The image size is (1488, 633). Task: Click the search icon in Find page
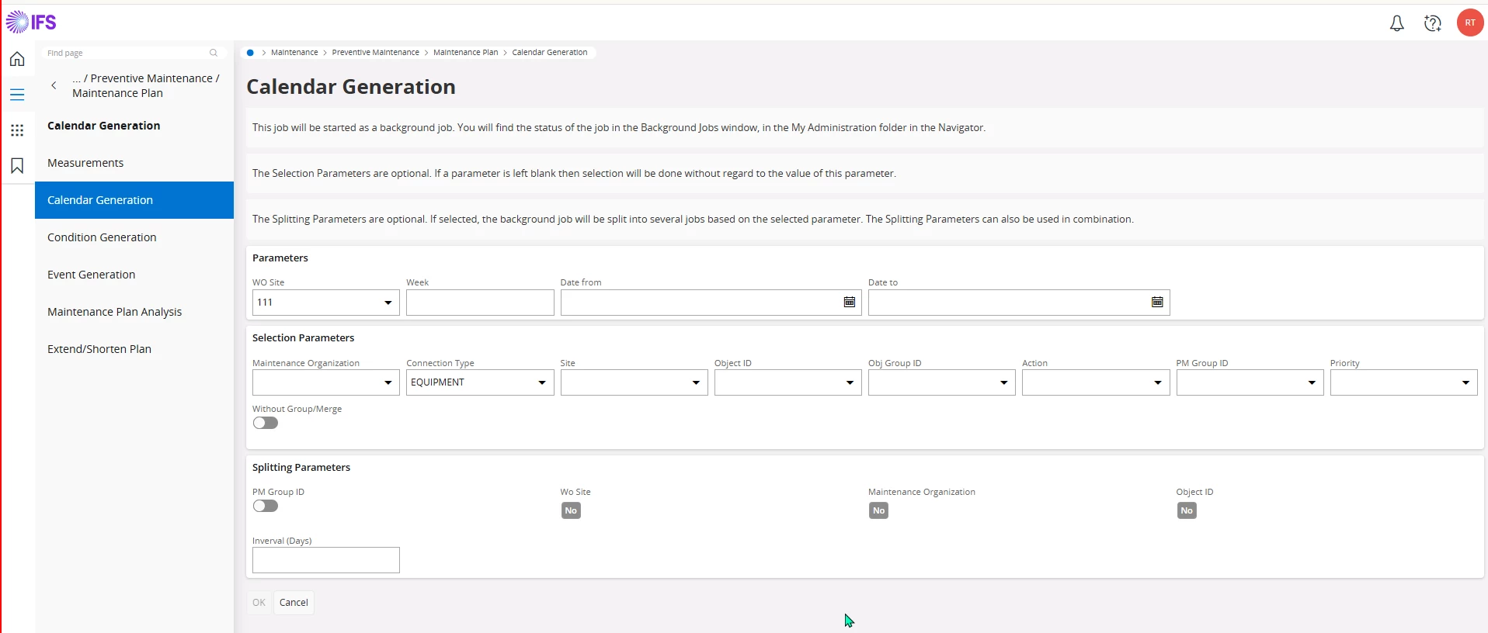(x=214, y=53)
